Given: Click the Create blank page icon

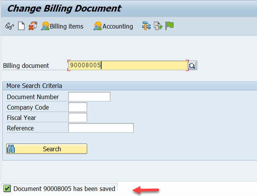Looking at the screenshot, I should 21,26.
